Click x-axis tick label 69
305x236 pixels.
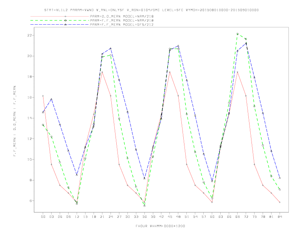(238, 217)
